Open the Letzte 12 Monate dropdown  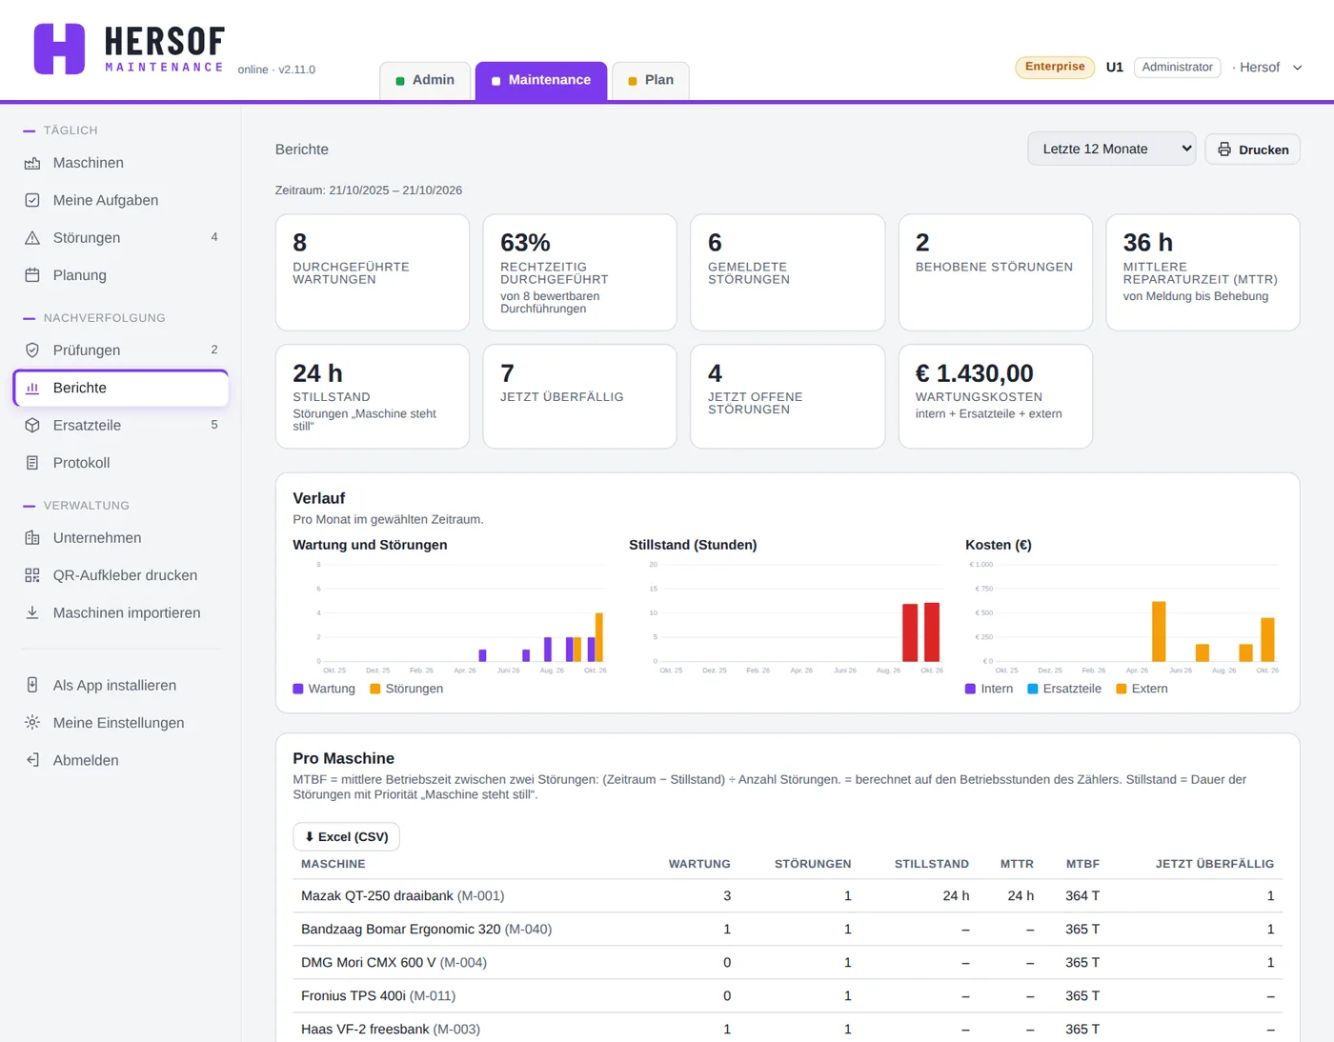point(1111,149)
